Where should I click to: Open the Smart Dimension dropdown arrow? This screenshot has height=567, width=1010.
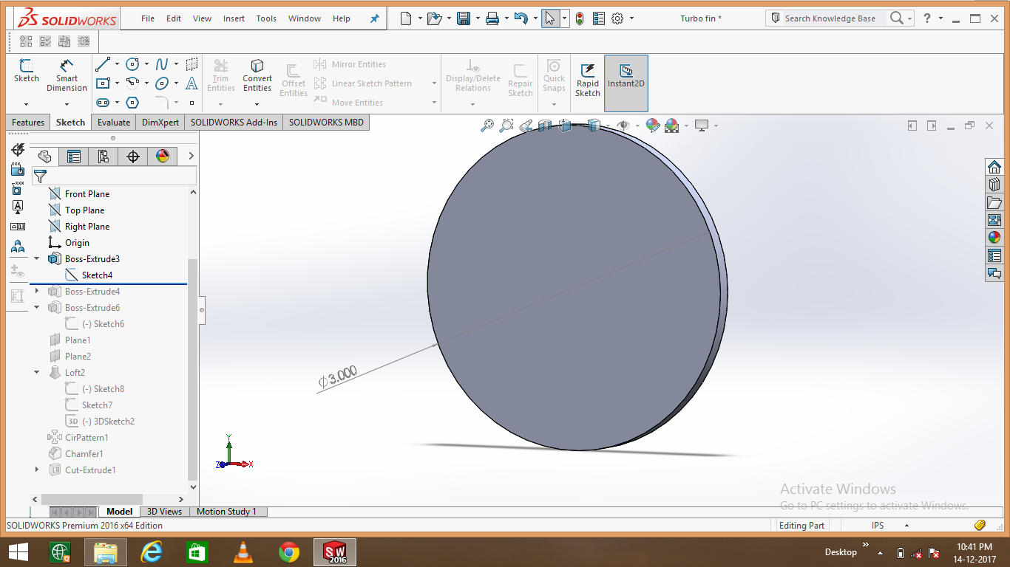coord(66,104)
